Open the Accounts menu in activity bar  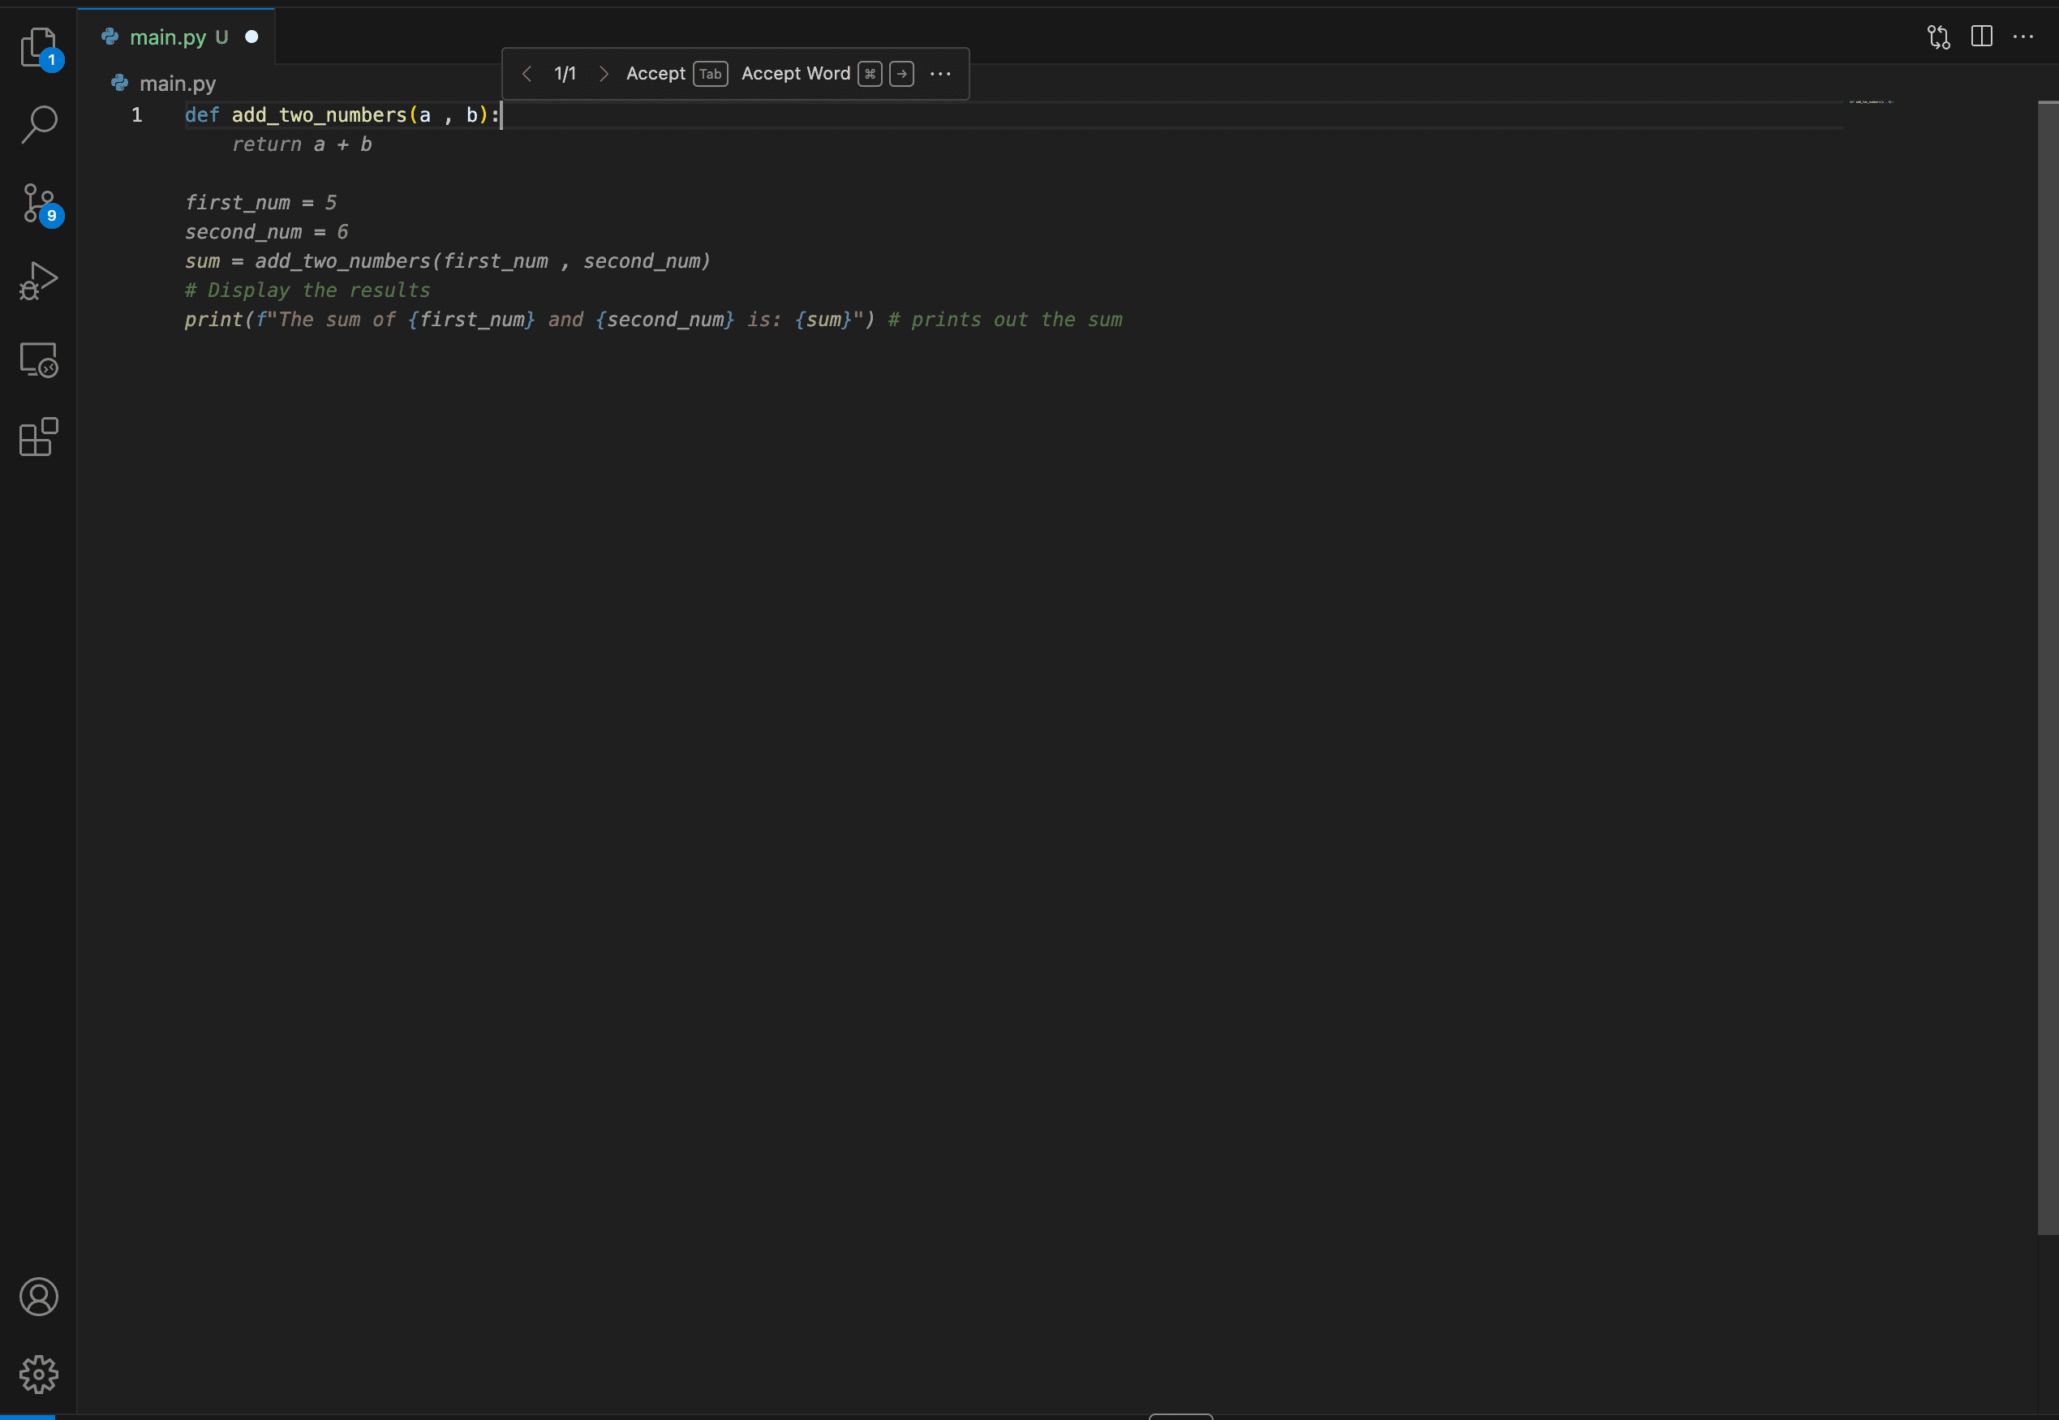38,1297
